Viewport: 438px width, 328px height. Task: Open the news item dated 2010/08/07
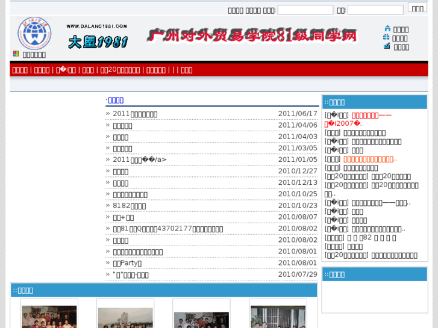point(123,217)
